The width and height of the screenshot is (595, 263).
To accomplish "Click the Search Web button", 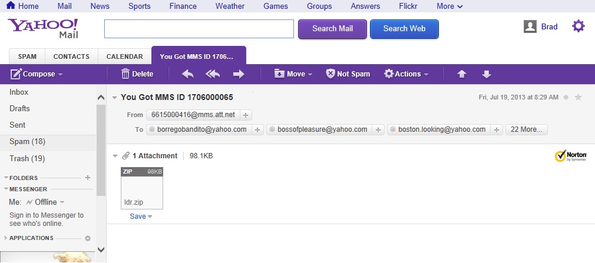I will pos(404,29).
